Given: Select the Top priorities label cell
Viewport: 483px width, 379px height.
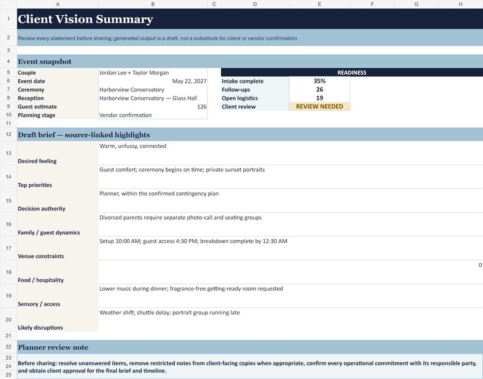Looking at the screenshot, I should 58,177.
